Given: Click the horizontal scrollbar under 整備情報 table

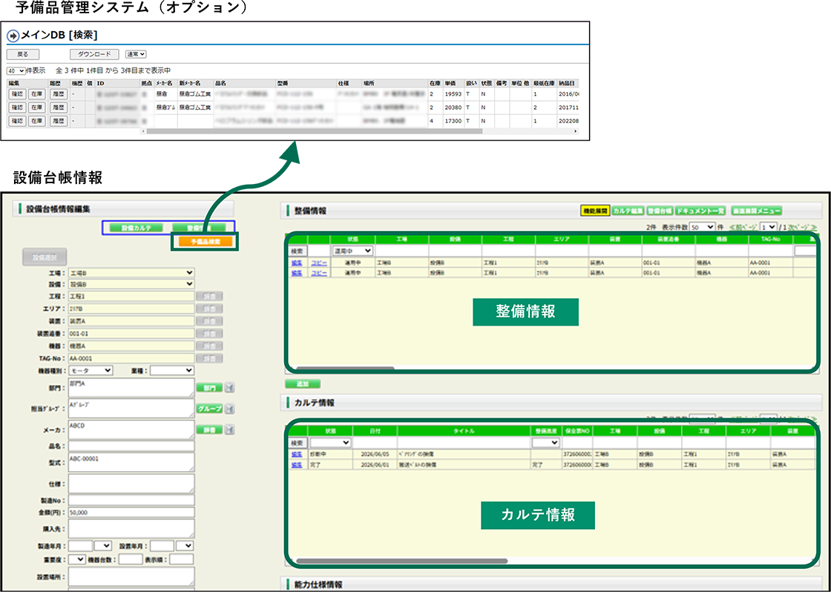Looking at the screenshot, I should pos(345,368).
